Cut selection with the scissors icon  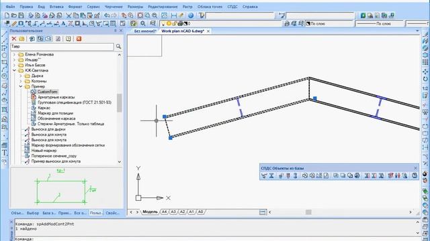[x=69, y=15]
